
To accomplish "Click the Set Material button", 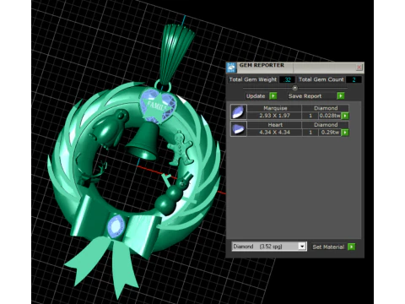I will [328, 247].
